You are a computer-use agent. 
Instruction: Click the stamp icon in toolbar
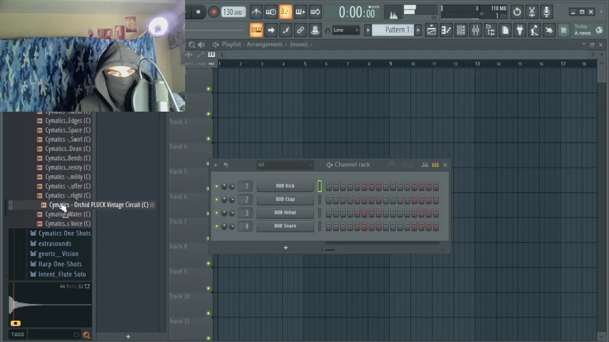pos(315,30)
